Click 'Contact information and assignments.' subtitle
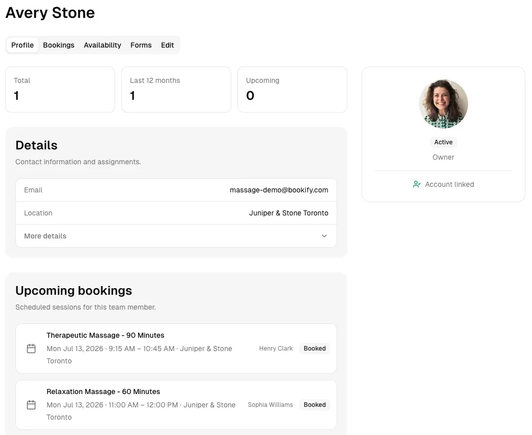Screen dimensions: 532x435 coord(78,162)
